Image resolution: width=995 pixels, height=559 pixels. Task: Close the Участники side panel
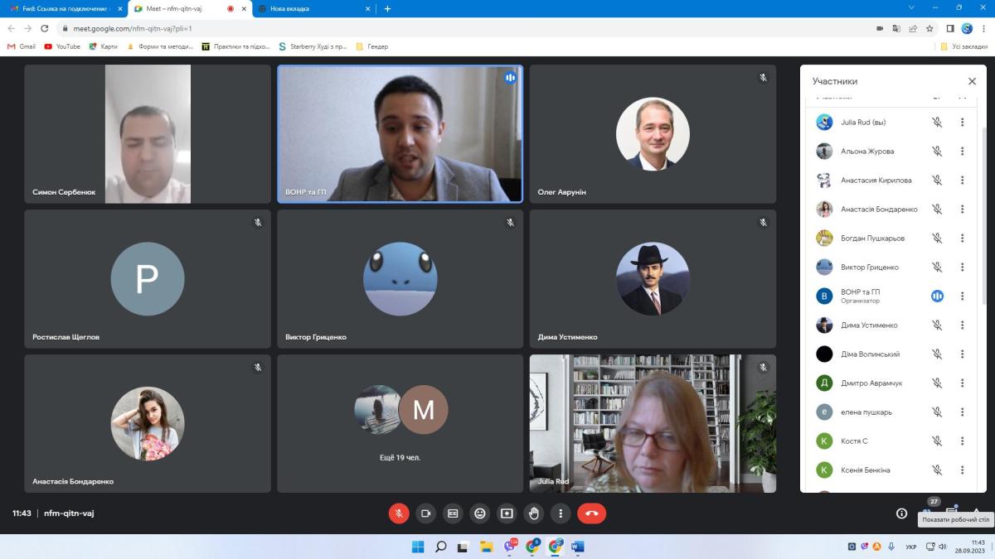click(972, 81)
